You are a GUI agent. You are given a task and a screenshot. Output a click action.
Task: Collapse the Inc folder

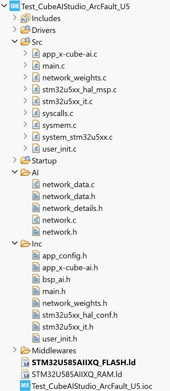tap(15, 243)
